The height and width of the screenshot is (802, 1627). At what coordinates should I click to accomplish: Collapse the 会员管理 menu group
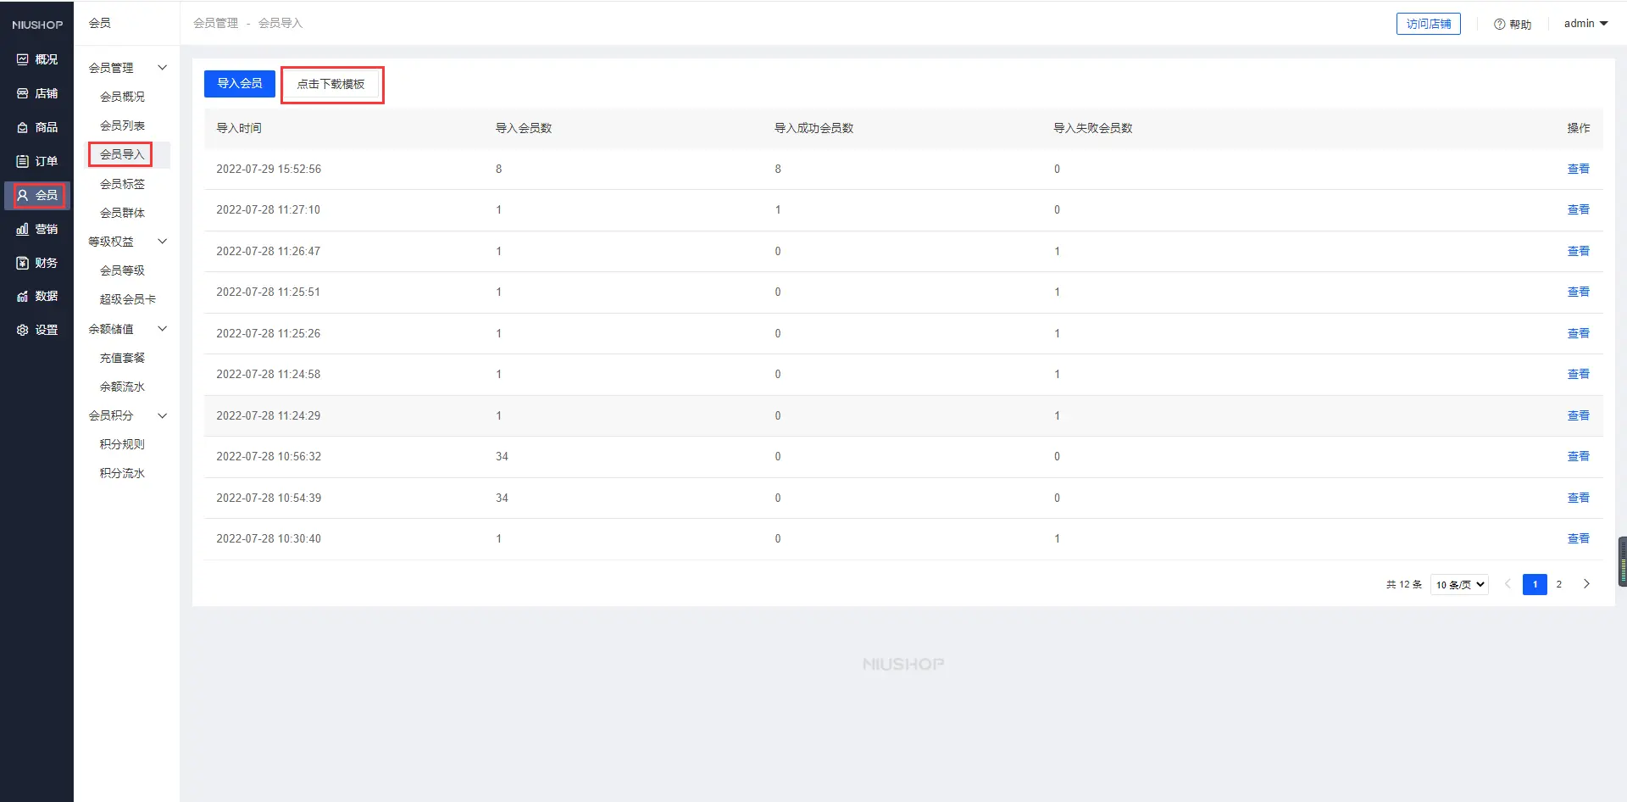pyautogui.click(x=163, y=68)
